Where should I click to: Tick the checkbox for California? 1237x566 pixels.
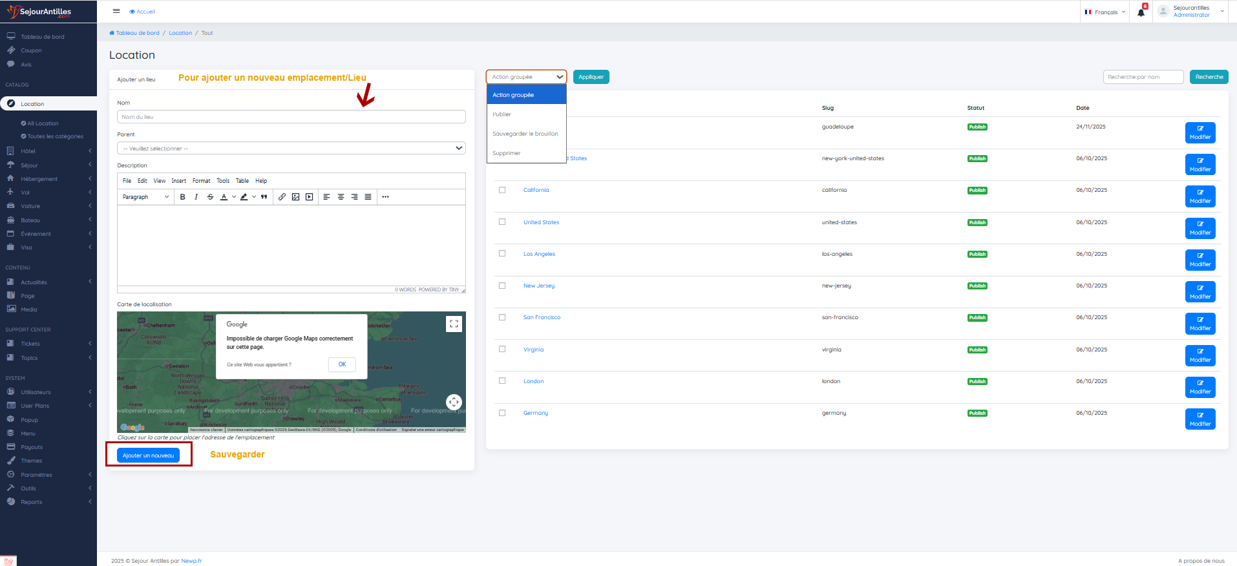[x=502, y=190]
